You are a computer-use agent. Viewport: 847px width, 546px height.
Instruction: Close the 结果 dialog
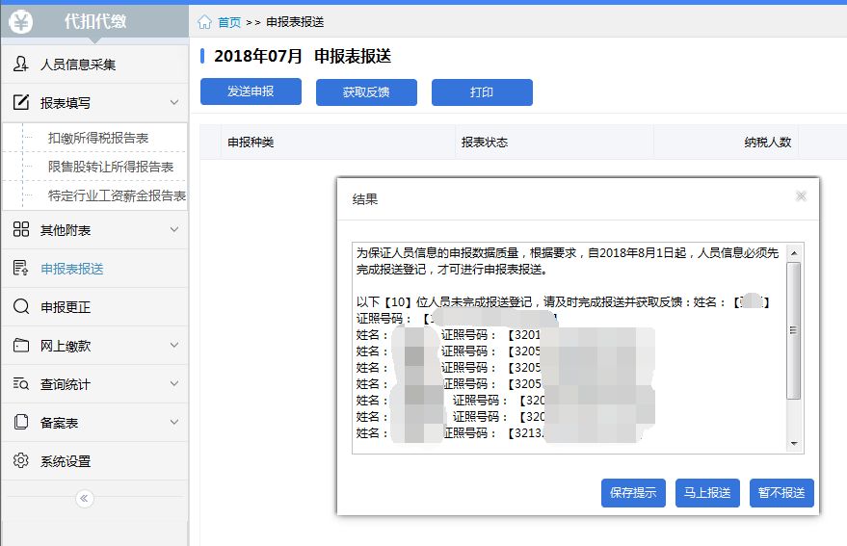tap(801, 196)
